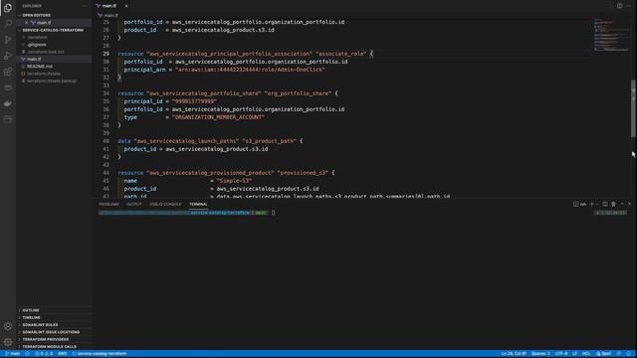This screenshot has width=637, height=358.
Task: Click the Spaces: 2 indentation setting
Action: click(540, 354)
